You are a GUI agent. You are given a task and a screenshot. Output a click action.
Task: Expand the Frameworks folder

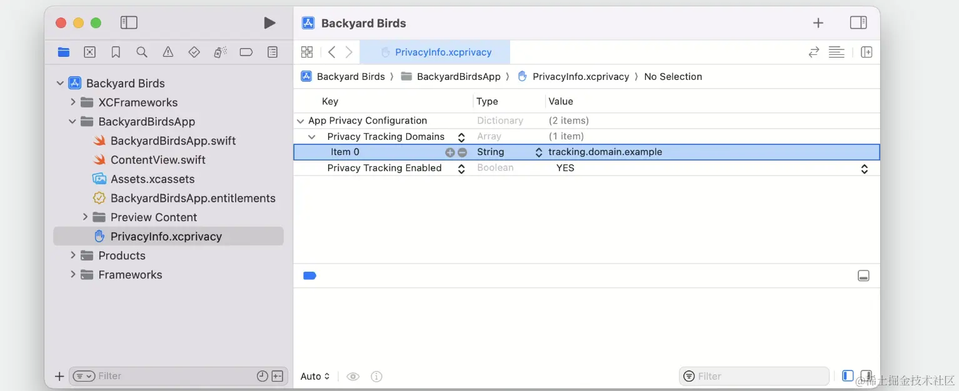point(73,274)
